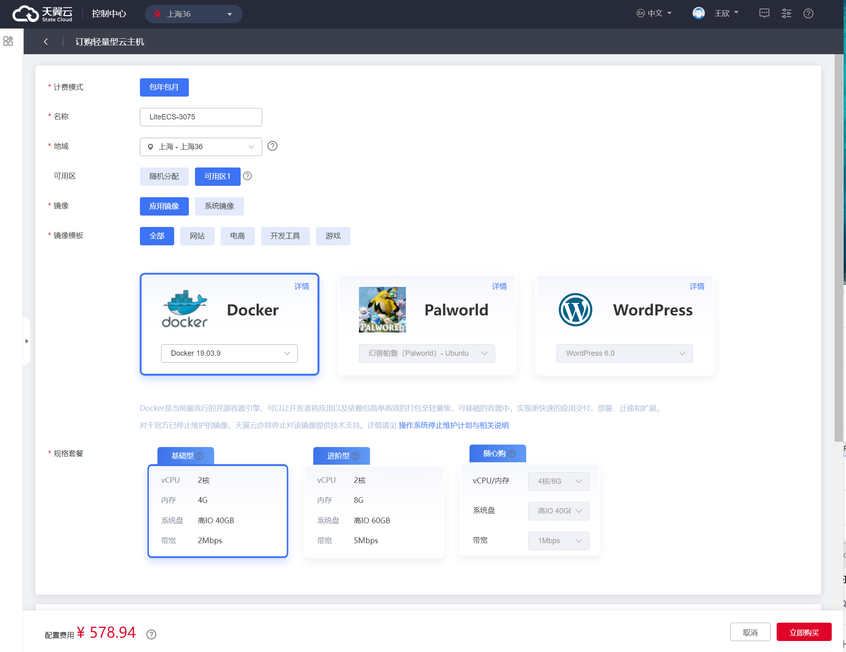Click the 取消 button
This screenshot has height=652, width=846.
tap(750, 632)
